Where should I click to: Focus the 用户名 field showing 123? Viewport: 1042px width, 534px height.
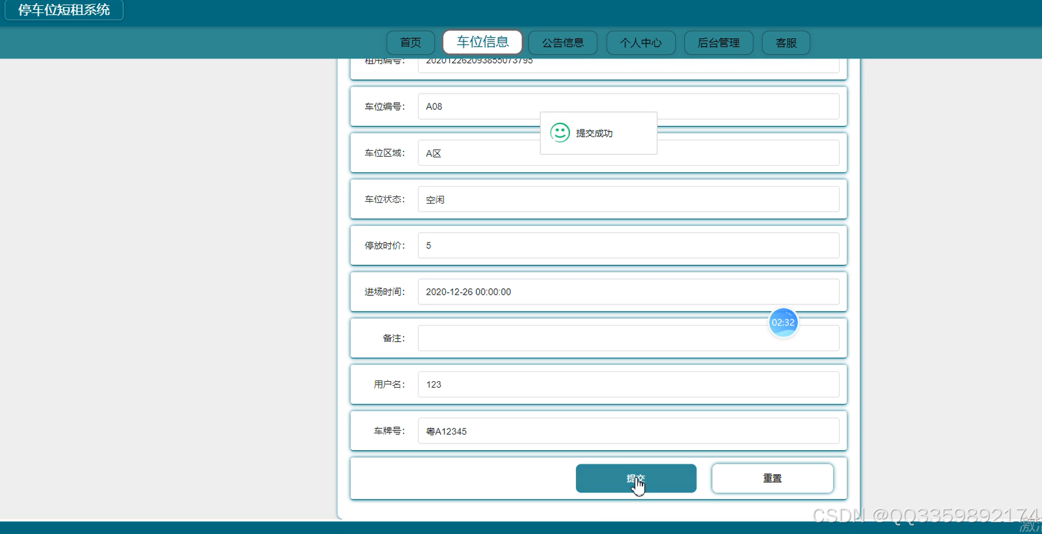click(628, 384)
